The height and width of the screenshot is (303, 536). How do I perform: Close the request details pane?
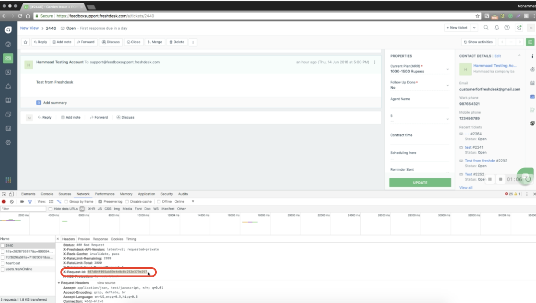click(x=58, y=239)
